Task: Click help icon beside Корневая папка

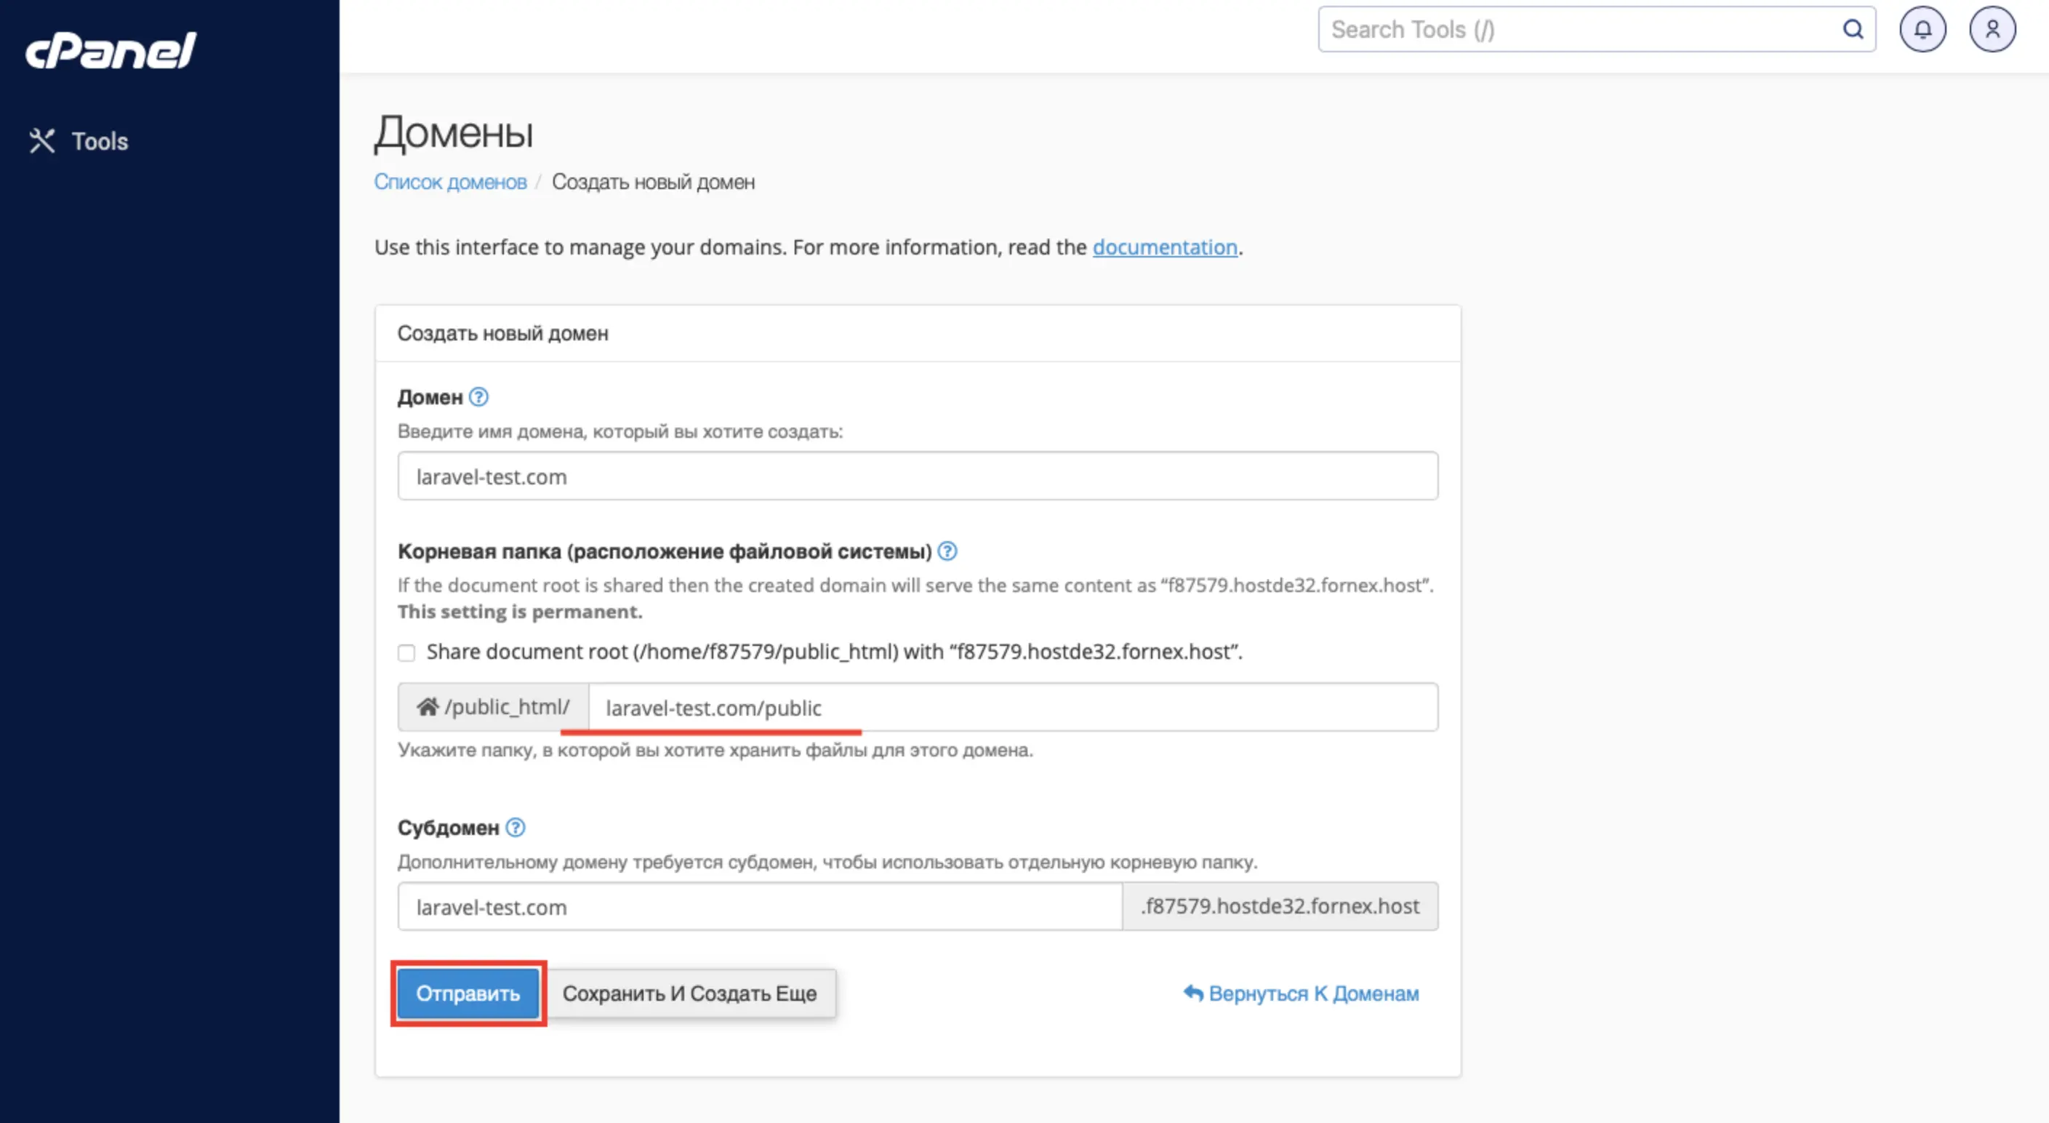Action: (x=947, y=551)
